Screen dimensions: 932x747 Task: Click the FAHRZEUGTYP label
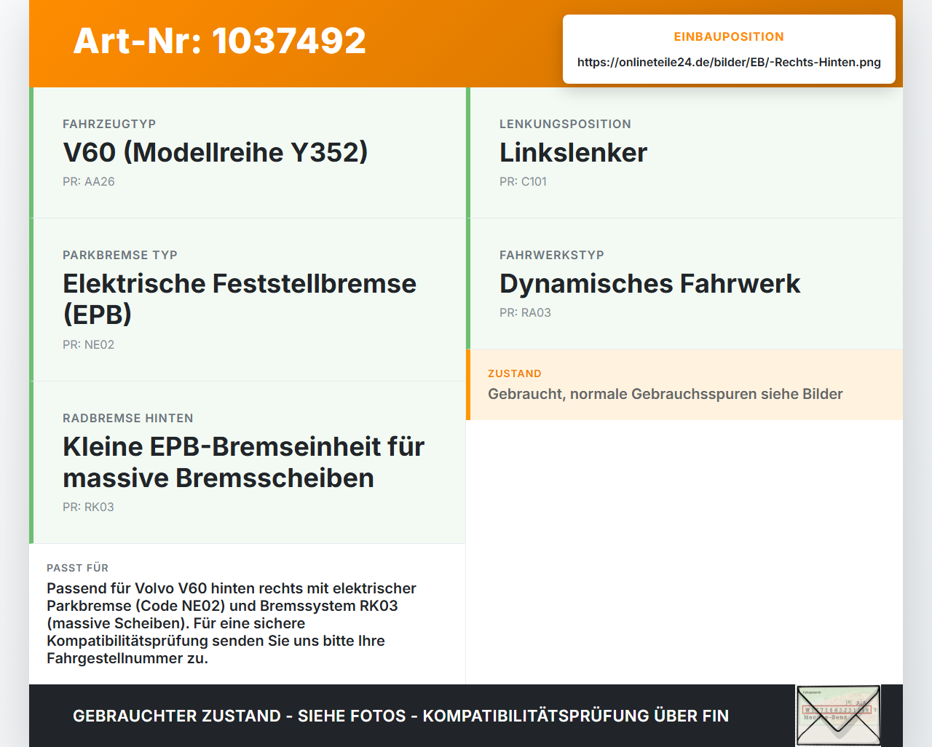point(109,124)
